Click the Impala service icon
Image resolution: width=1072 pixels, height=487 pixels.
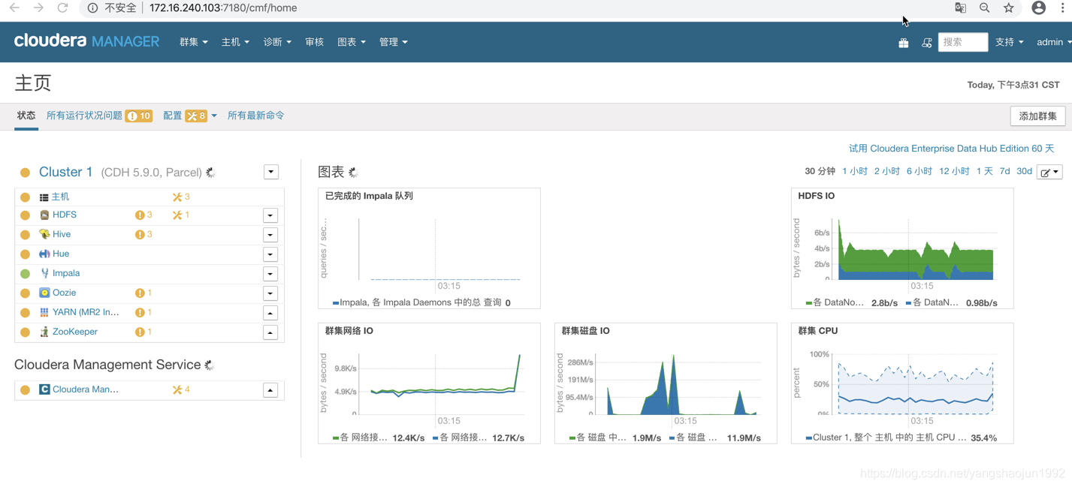(x=44, y=273)
